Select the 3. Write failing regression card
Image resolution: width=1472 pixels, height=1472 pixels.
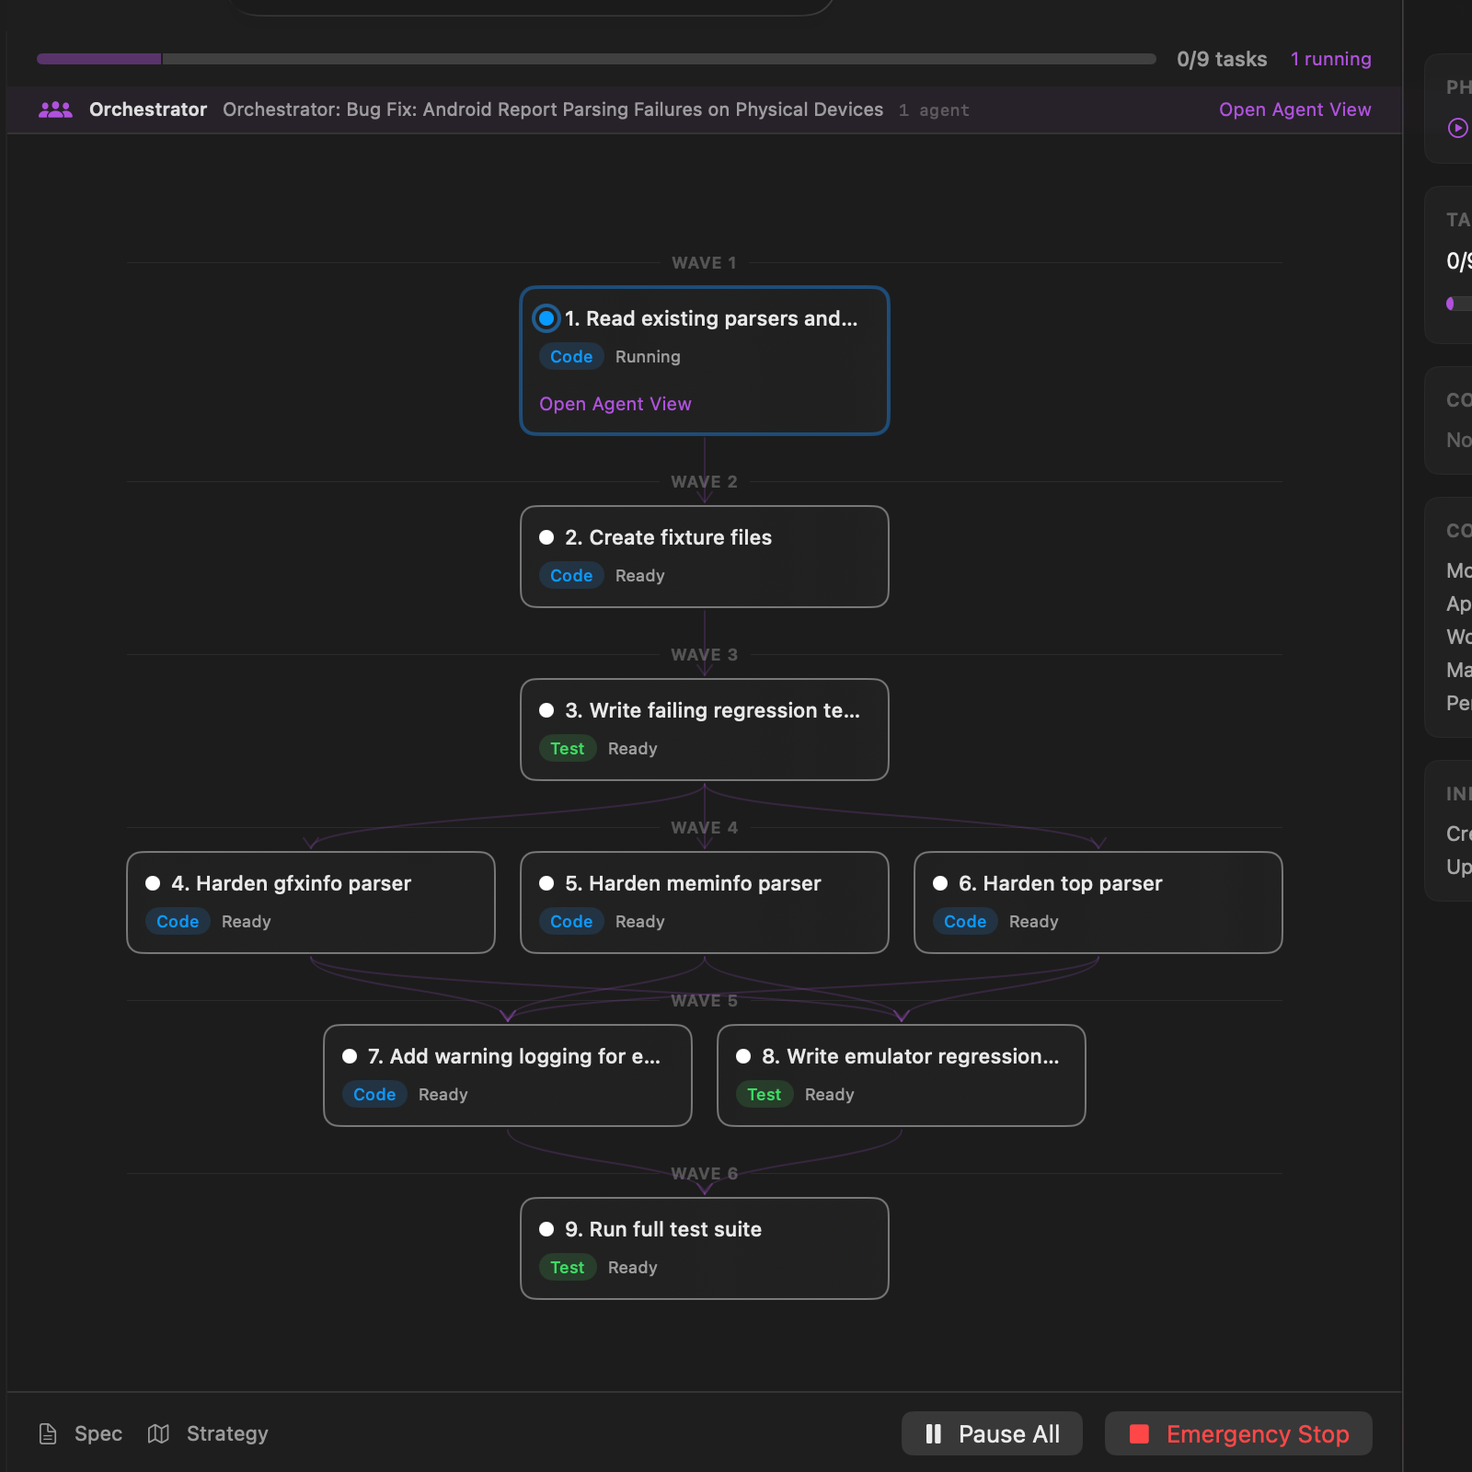pos(705,730)
